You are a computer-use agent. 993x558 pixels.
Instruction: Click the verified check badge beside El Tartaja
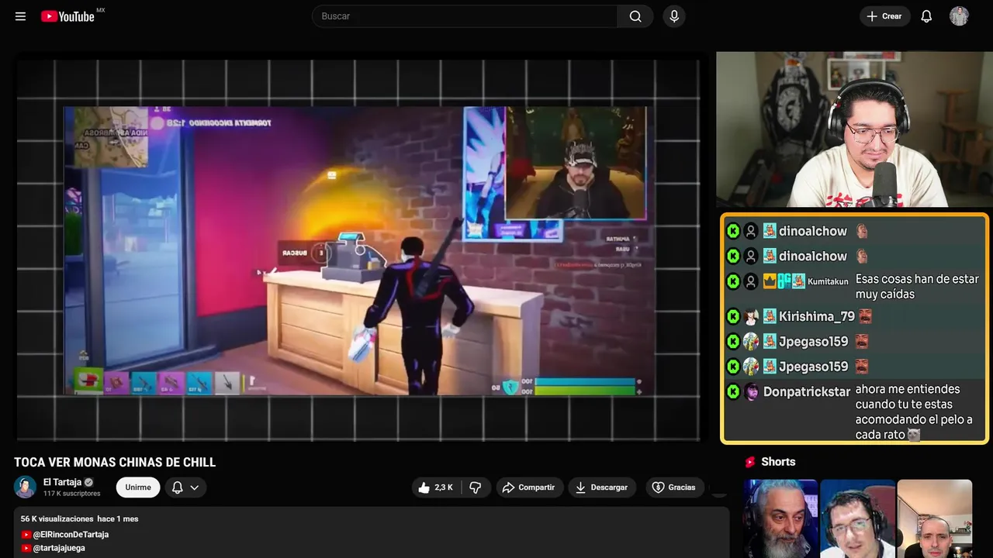pos(88,482)
